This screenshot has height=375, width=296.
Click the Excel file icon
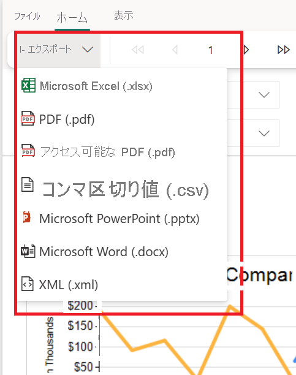(x=28, y=85)
